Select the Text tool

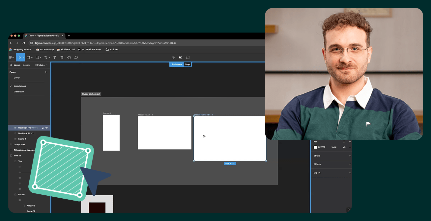point(54,58)
